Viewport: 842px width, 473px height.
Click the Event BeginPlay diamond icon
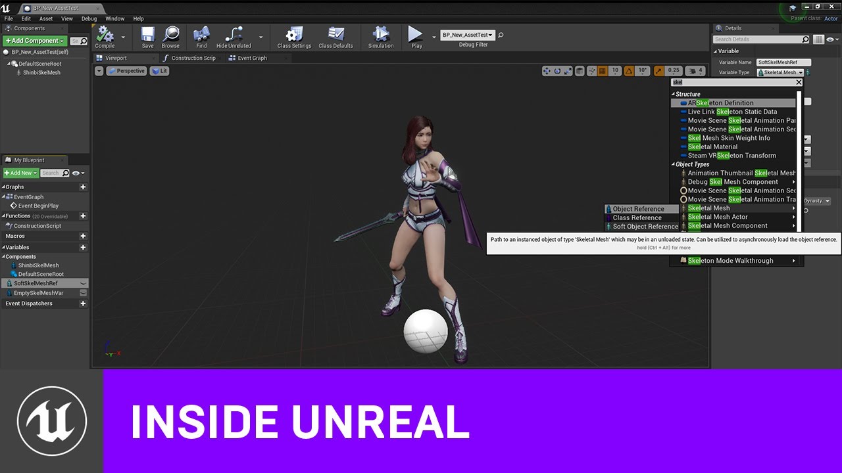[14, 206]
